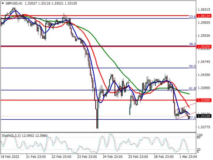Click the 23 Feb 23:00 time marker

tap(87, 156)
